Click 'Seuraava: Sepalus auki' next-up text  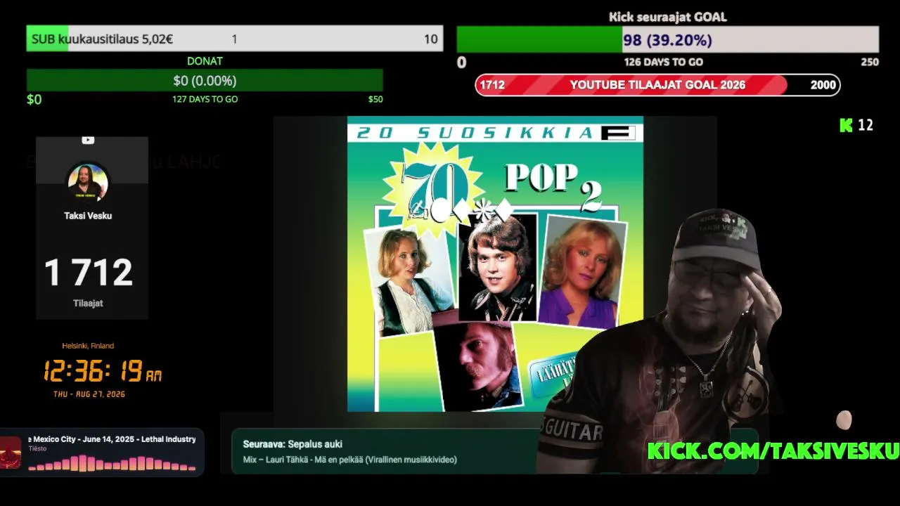pos(292,444)
